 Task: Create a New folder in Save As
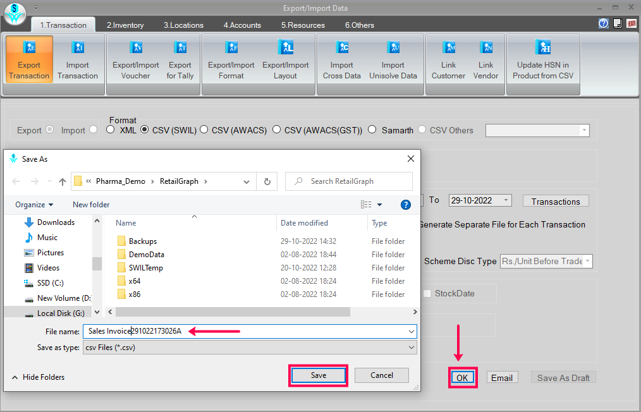point(91,205)
